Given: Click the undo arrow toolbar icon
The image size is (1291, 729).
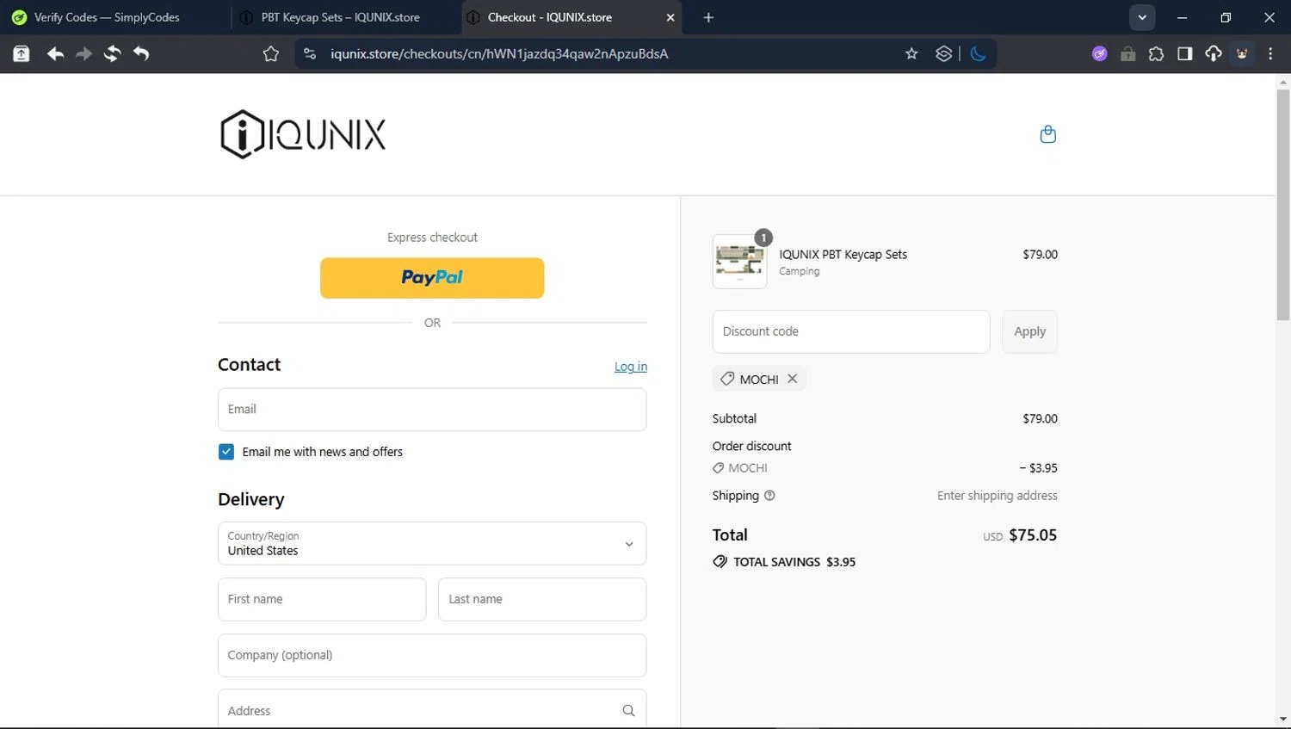Looking at the screenshot, I should [141, 53].
